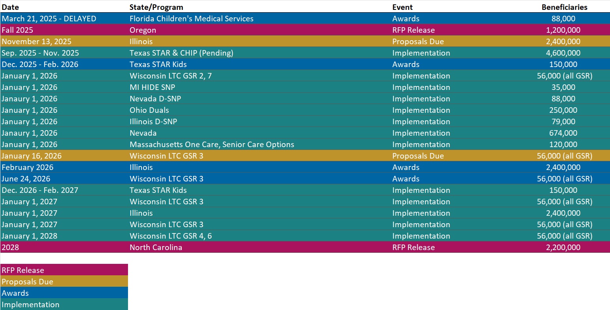
Task: Click the Date column header
Action: coord(10,7)
